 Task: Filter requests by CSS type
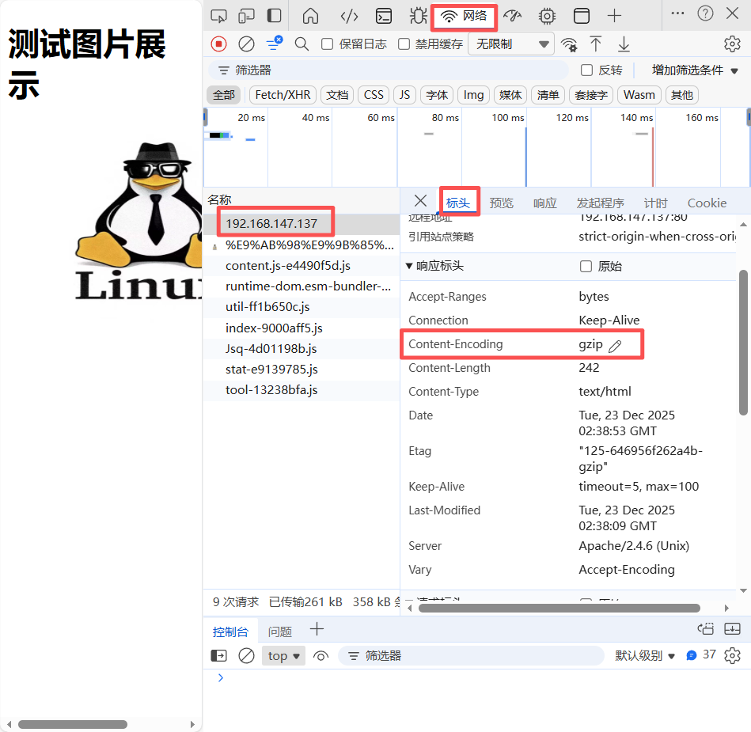coord(374,95)
